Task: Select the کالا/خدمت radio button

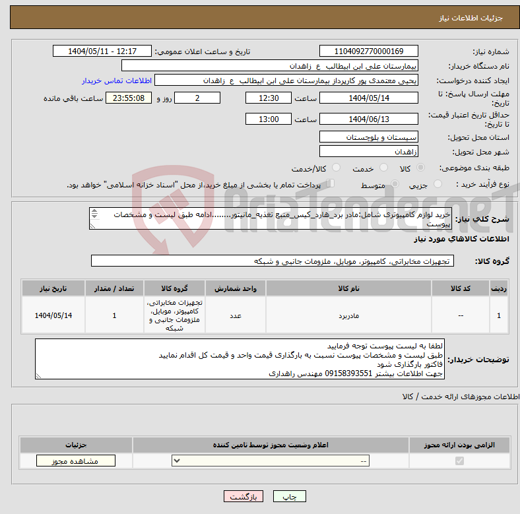Action: point(337,168)
